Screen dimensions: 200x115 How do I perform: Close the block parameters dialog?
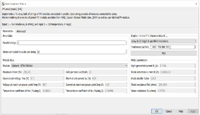(x=196, y=4)
